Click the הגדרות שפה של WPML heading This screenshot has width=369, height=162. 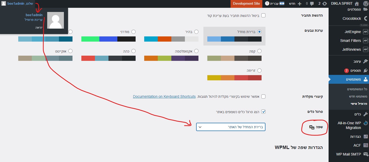coord(299,147)
